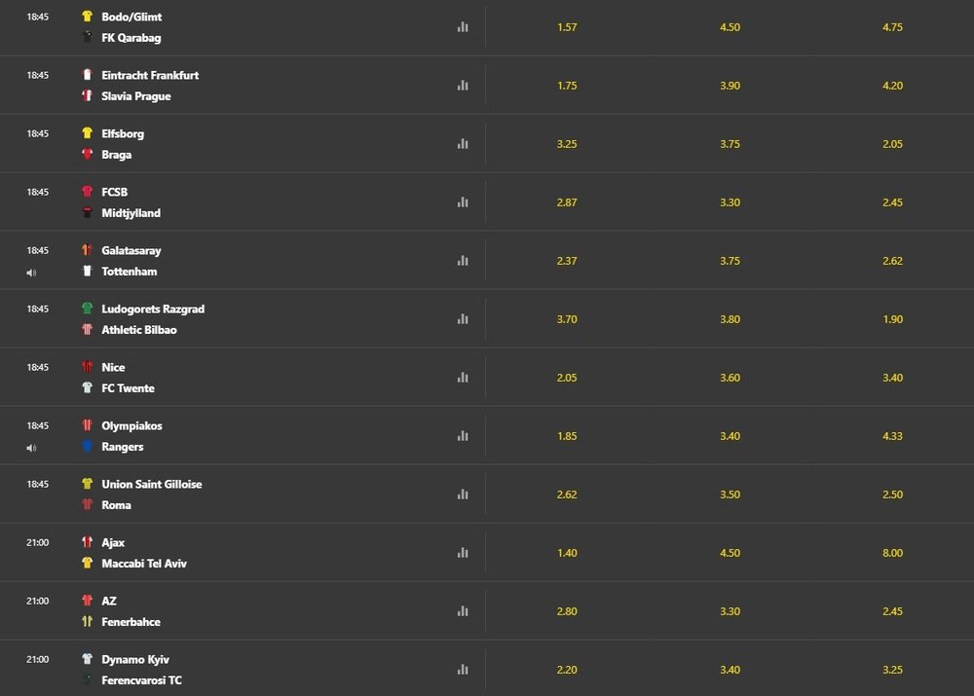Select draw odds 3.90 for Eintracht Frankfurt match
The image size is (974, 696).
coord(730,86)
